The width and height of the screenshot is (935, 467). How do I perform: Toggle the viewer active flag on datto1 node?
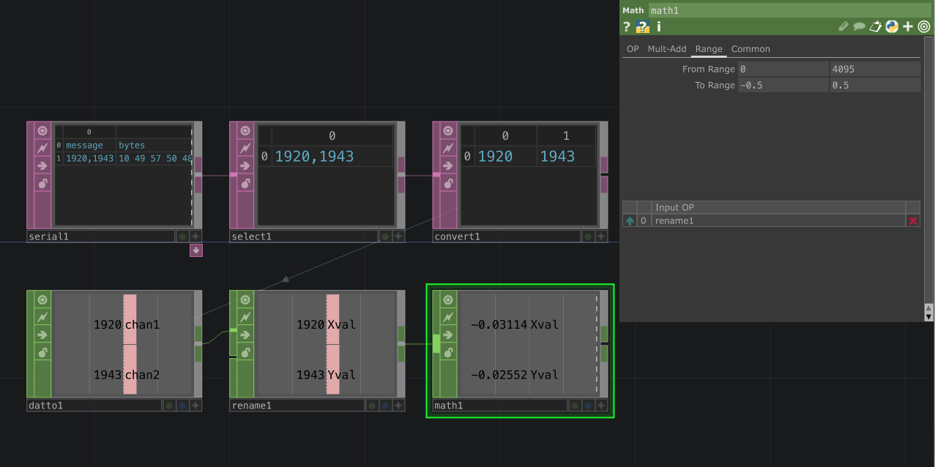[42, 299]
